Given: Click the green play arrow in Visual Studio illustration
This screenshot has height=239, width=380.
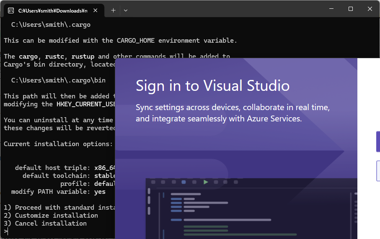Looking at the screenshot, I should (x=206, y=182).
